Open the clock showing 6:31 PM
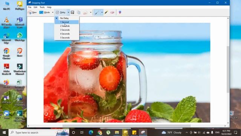The image size is (241, 136). pyautogui.click(x=226, y=133)
